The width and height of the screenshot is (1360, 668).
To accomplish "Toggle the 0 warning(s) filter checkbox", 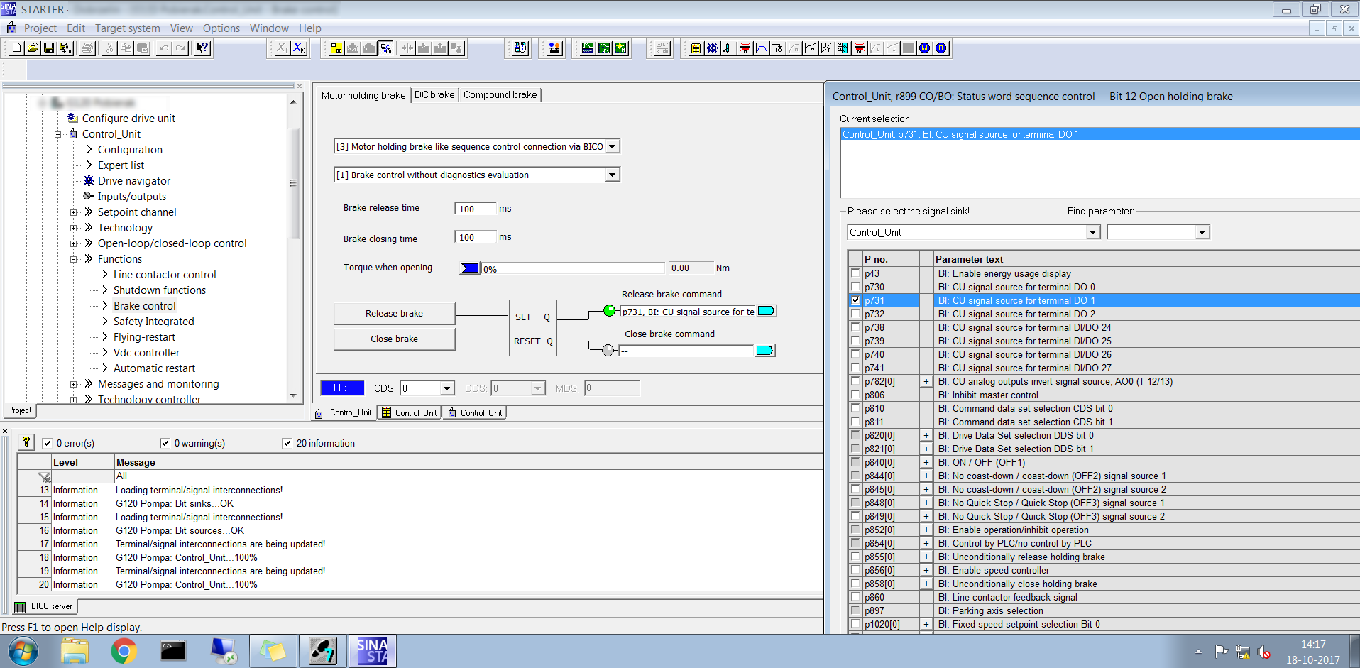I will point(165,443).
